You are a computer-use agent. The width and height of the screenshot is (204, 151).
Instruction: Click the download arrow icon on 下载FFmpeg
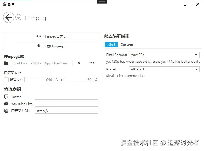click(x=38, y=46)
